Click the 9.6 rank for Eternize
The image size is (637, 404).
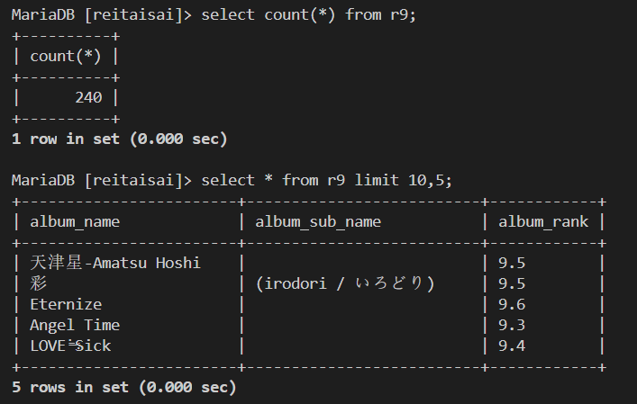[x=512, y=305]
